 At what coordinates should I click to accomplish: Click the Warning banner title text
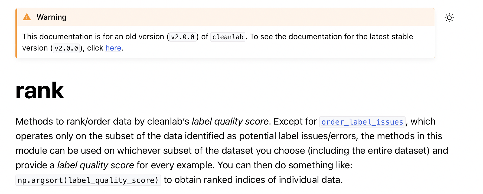tap(51, 17)
